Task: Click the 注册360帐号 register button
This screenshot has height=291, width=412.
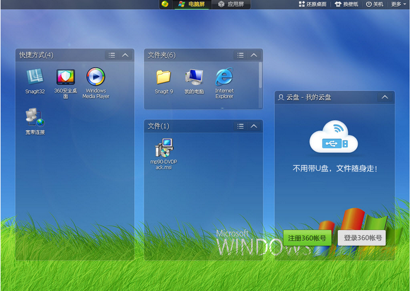Action: click(307, 238)
